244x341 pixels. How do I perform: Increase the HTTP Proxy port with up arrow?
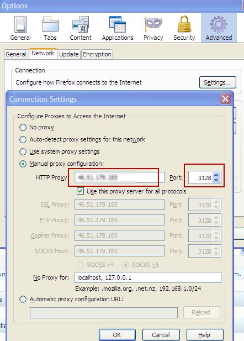pos(216,175)
